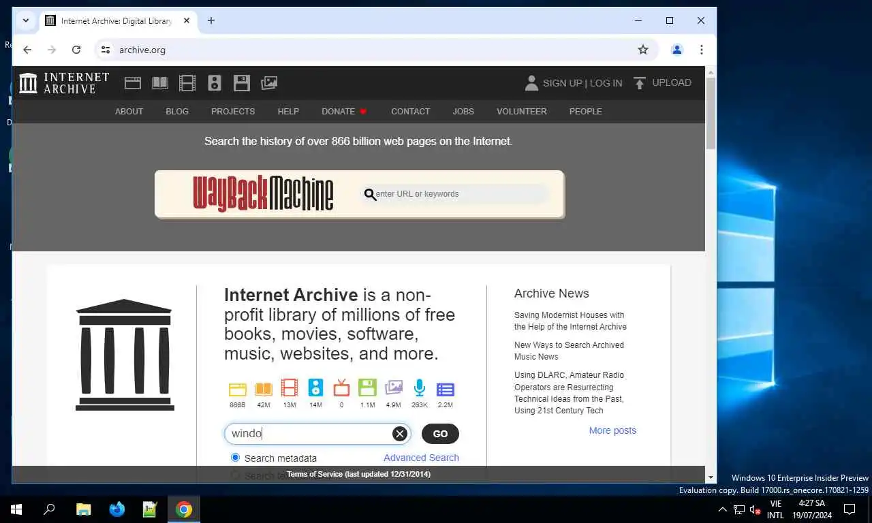872x523 pixels.
Task: Select the TV icon labeled 0
Action: point(341,388)
